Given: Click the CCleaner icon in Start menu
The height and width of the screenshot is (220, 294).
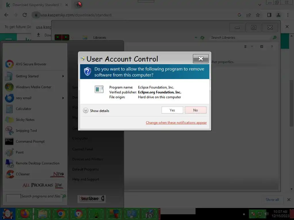Looking at the screenshot, I should pos(10,174).
